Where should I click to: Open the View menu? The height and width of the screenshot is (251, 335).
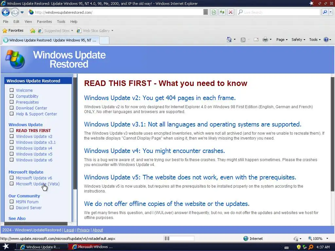pyautogui.click(x=28, y=22)
